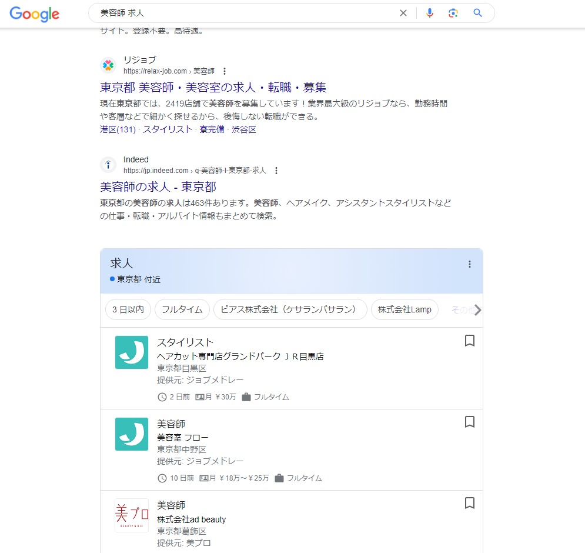585x553 pixels.
Task: Click 提供元: 美プロ source text
Action: (x=184, y=543)
